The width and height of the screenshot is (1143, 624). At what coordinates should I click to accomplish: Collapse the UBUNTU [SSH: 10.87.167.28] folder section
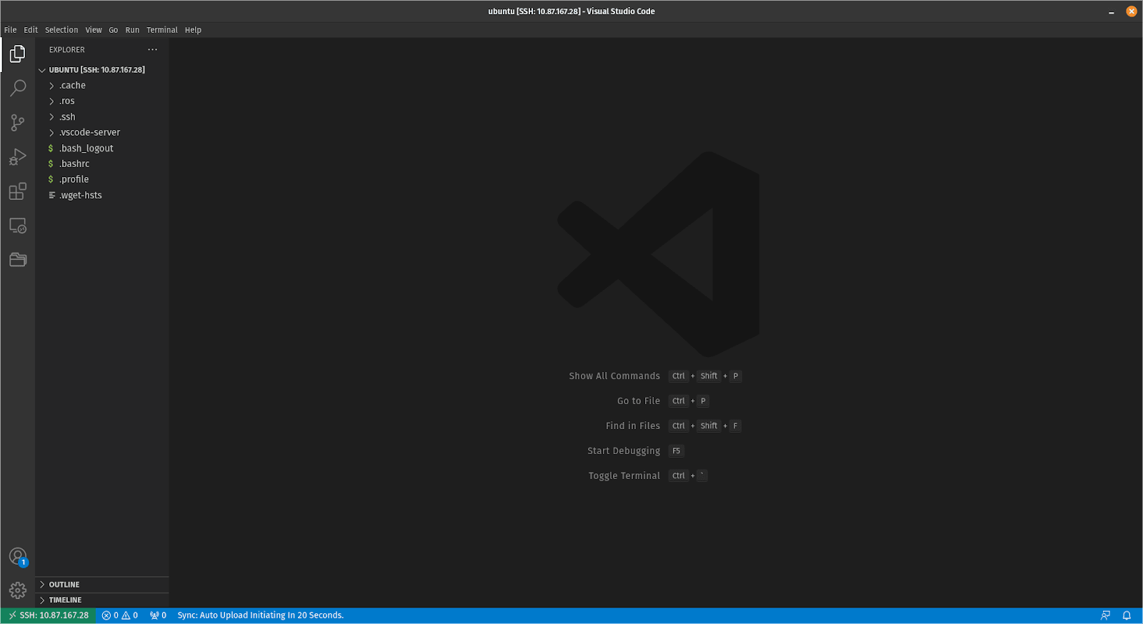(101, 69)
